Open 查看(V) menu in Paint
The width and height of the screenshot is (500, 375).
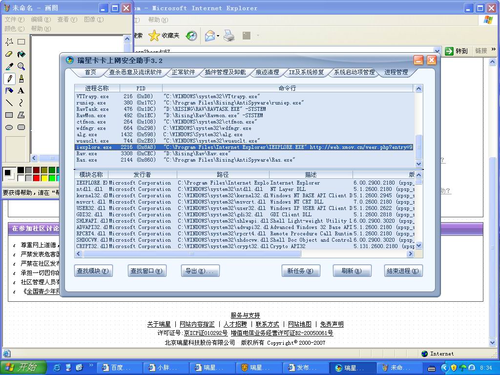[x=67, y=20]
